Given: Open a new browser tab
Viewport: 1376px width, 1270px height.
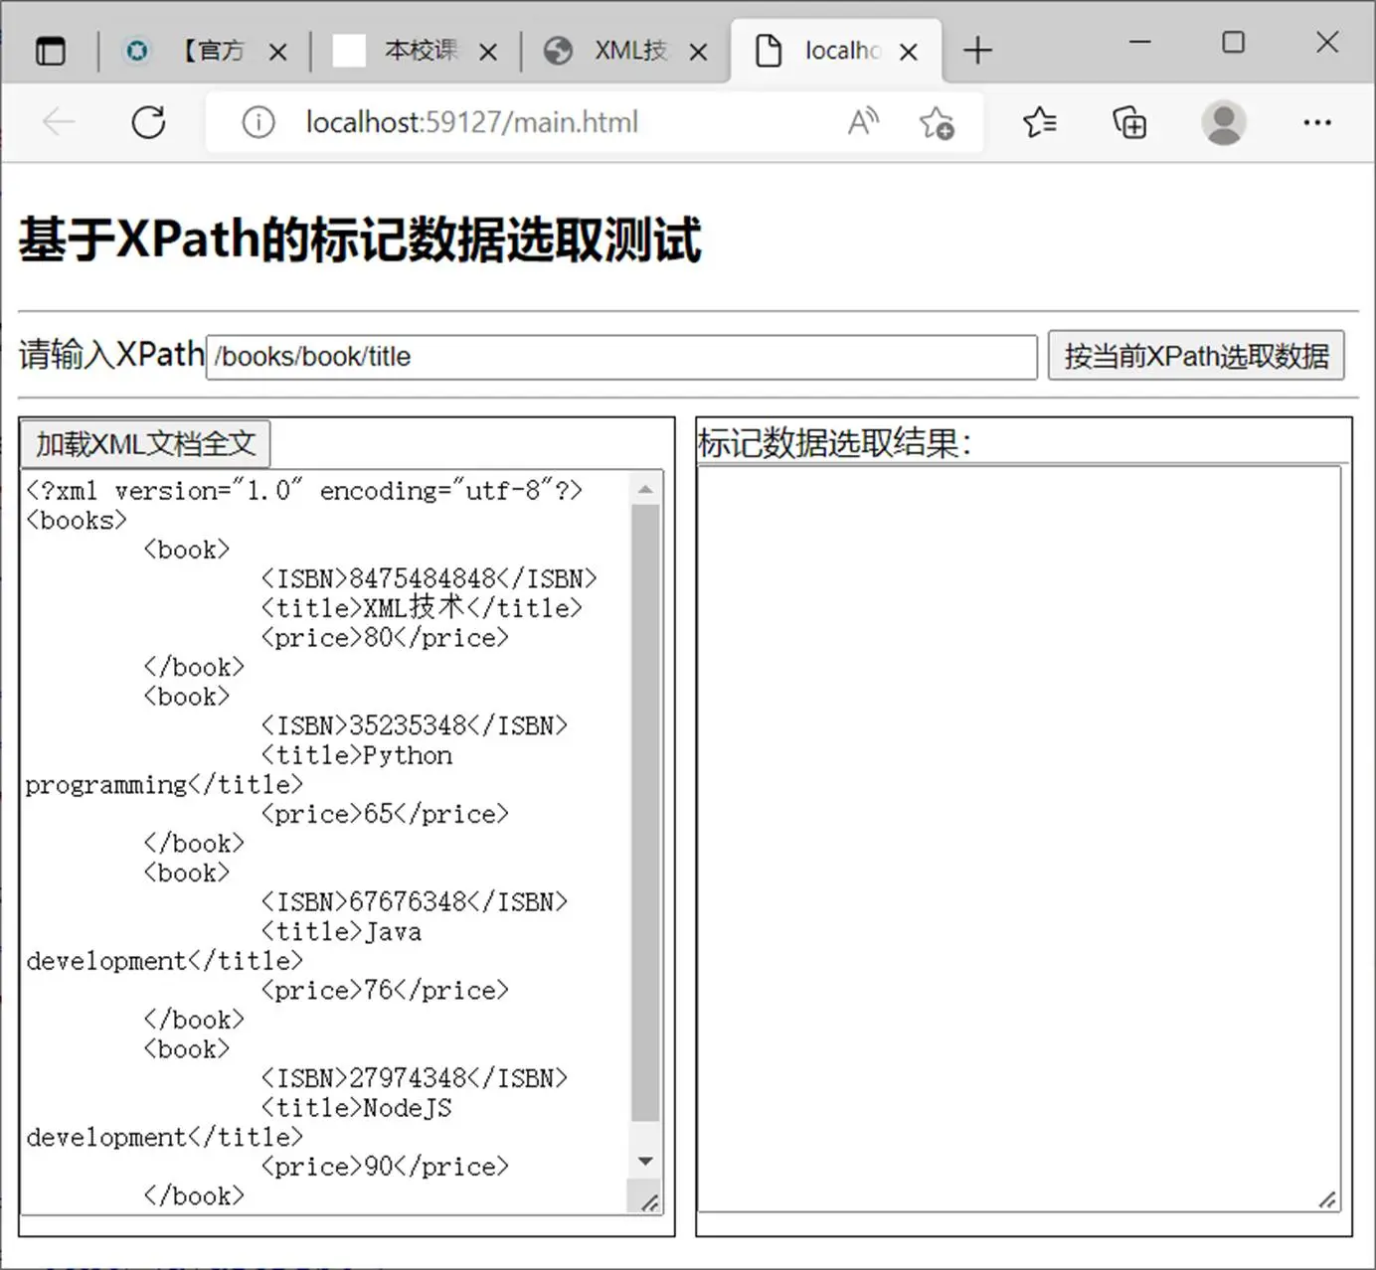Looking at the screenshot, I should 978,51.
